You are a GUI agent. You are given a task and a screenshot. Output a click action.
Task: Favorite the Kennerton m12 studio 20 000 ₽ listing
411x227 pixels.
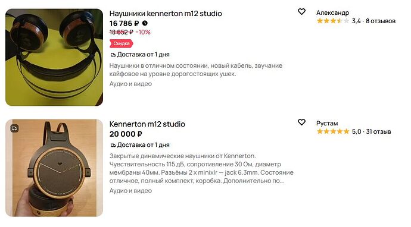click(x=301, y=122)
